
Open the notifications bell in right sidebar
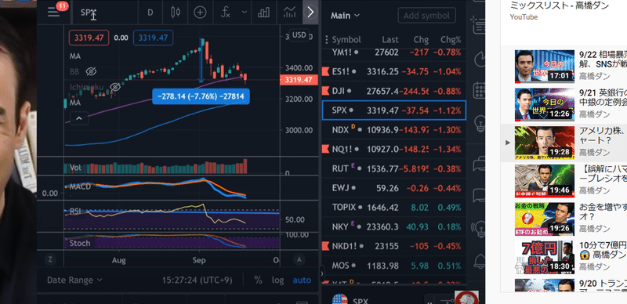click(480, 262)
